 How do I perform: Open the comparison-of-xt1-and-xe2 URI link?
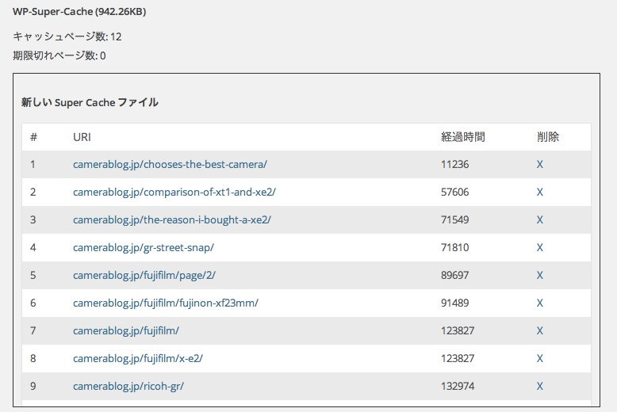click(x=174, y=193)
